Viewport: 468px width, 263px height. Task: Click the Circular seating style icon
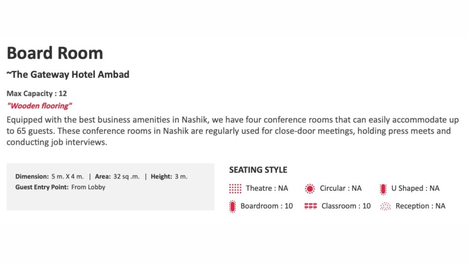coord(310,188)
